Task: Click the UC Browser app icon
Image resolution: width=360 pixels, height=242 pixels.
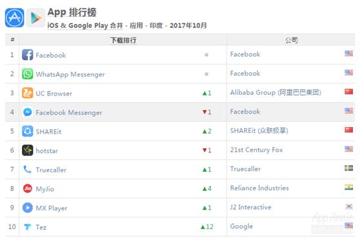Action: (28, 93)
